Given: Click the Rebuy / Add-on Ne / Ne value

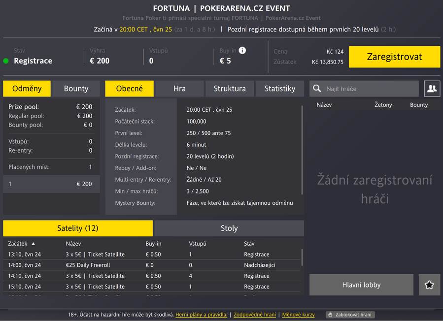Looking at the screenshot, I should 196,168.
